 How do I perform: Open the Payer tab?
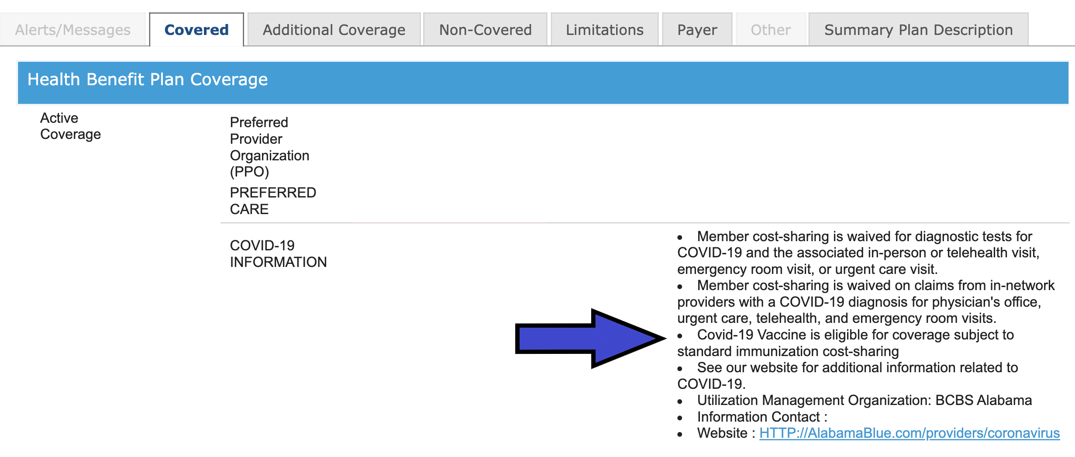pyautogui.click(x=697, y=30)
